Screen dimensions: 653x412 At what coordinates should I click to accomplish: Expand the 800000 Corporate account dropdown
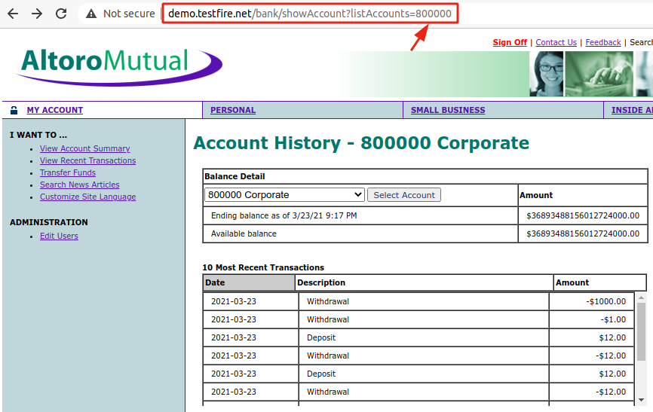coord(284,195)
